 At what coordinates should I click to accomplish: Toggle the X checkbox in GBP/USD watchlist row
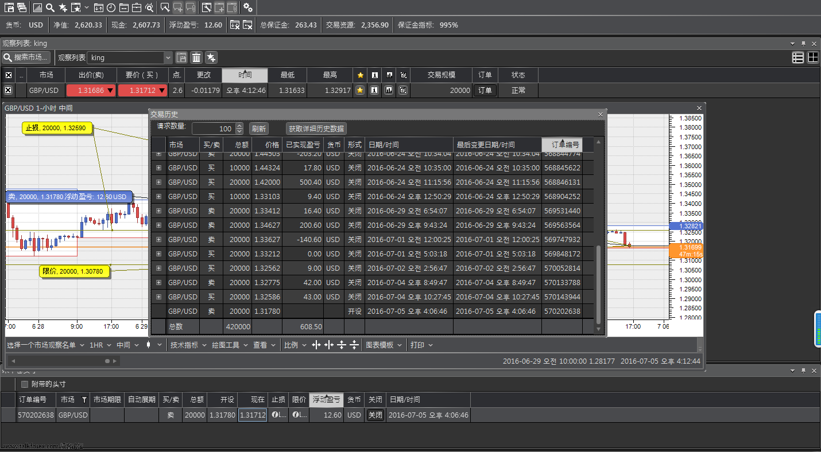click(8, 90)
